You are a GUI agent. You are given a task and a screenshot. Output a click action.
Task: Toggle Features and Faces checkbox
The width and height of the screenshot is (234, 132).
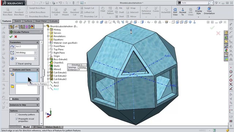11,70
